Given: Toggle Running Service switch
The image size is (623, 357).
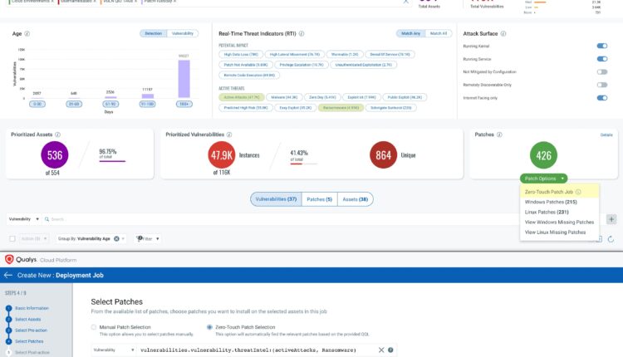Looking at the screenshot, I should [602, 59].
